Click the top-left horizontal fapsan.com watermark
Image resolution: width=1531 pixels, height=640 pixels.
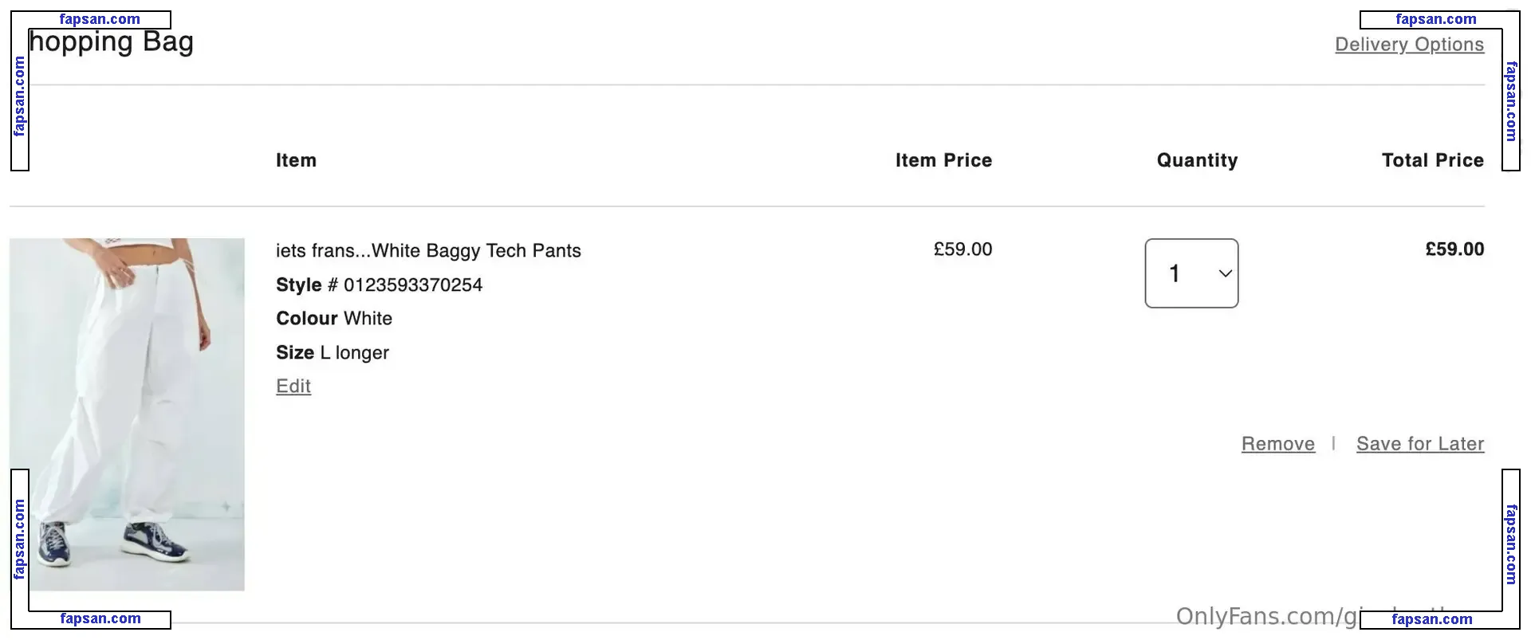(x=100, y=19)
